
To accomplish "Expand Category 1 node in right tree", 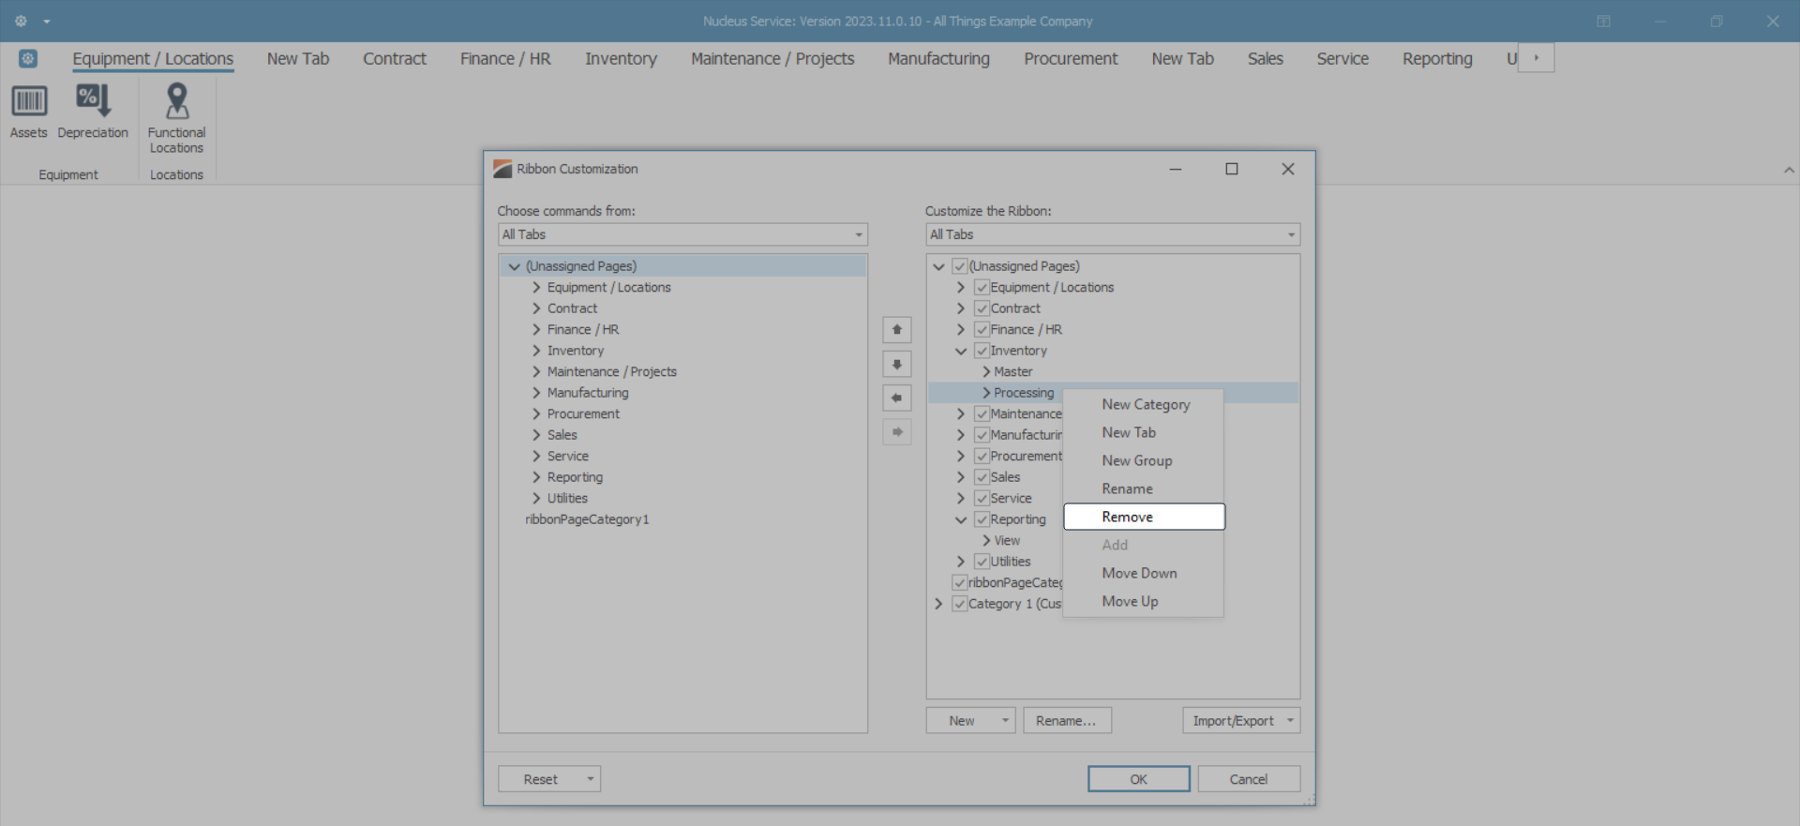I will [938, 604].
